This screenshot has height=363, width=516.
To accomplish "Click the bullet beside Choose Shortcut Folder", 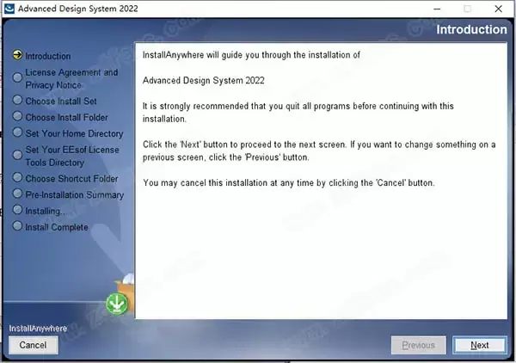I will (x=17, y=179).
